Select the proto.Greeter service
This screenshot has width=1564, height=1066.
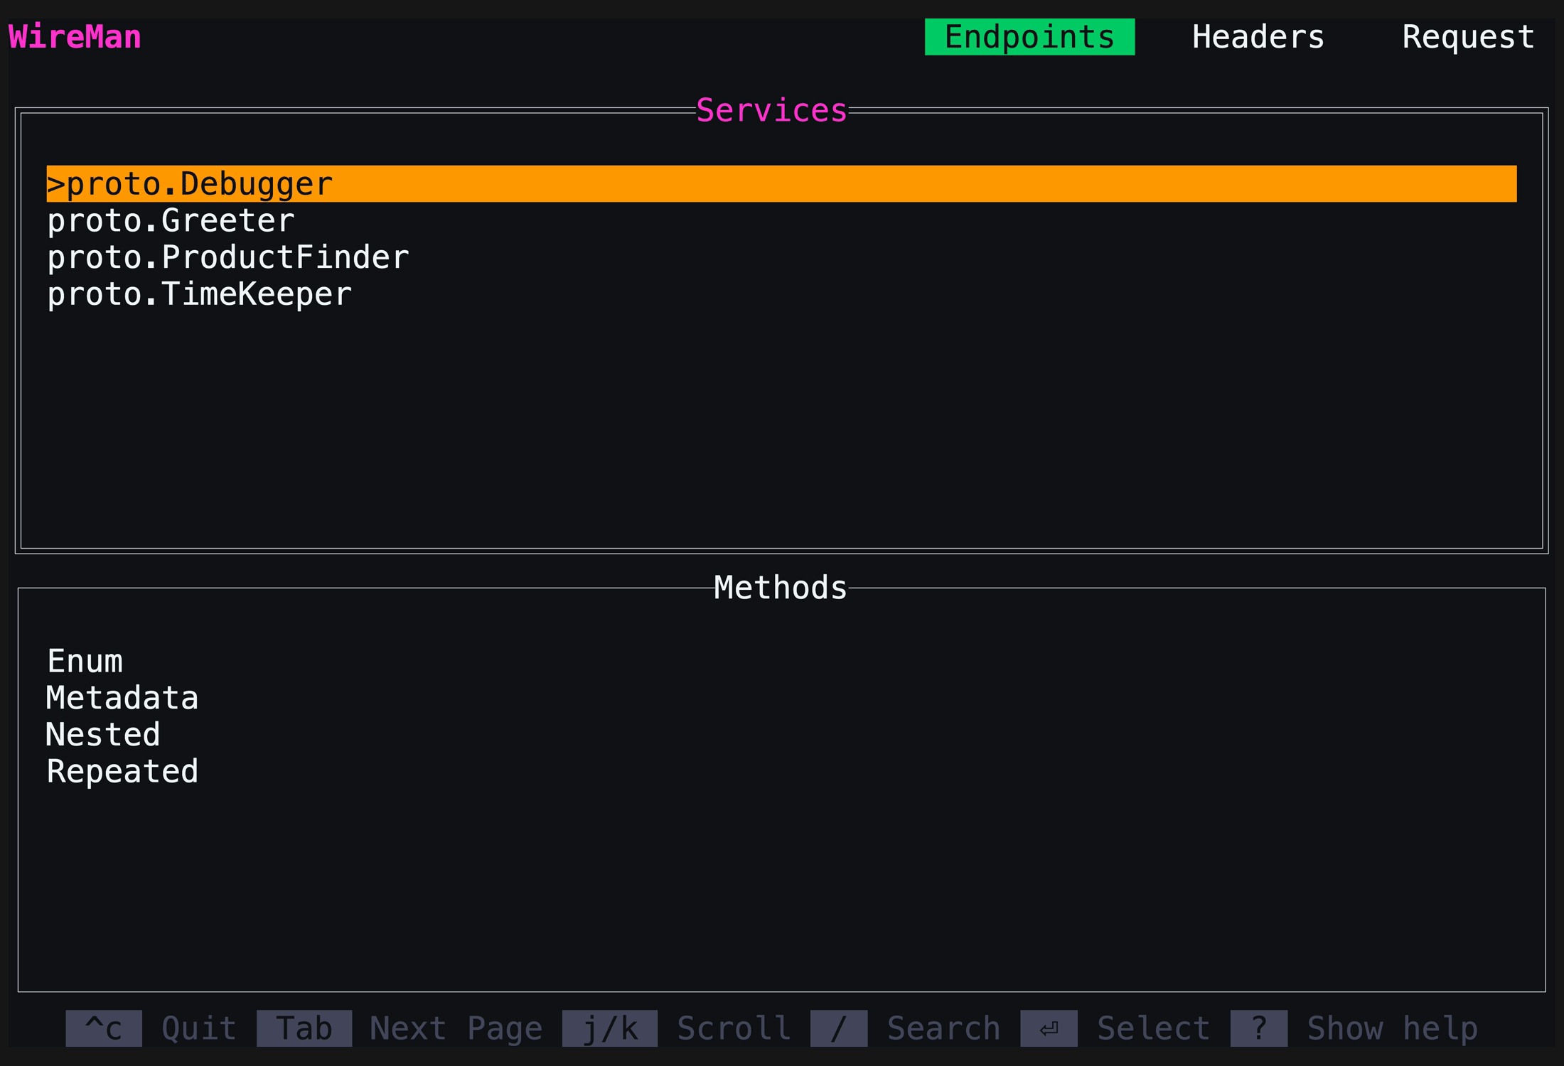tap(171, 220)
